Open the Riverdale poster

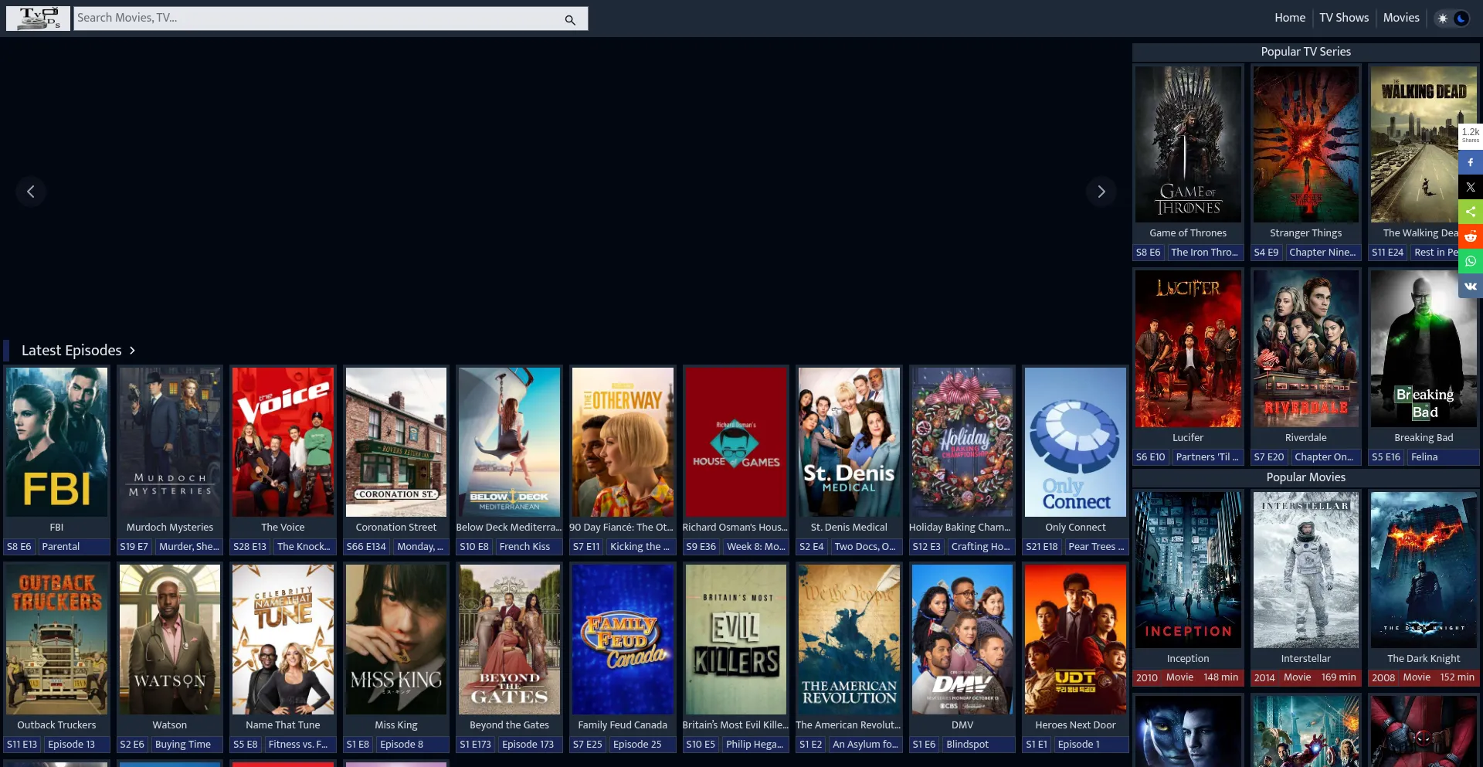click(x=1306, y=349)
